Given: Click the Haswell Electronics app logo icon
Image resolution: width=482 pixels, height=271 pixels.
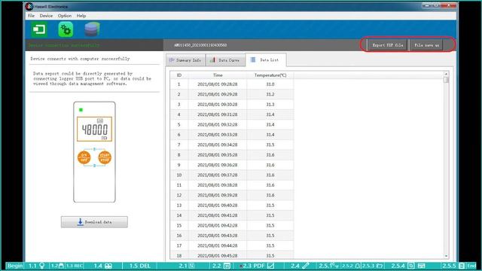Looking at the screenshot, I should pos(29,6).
